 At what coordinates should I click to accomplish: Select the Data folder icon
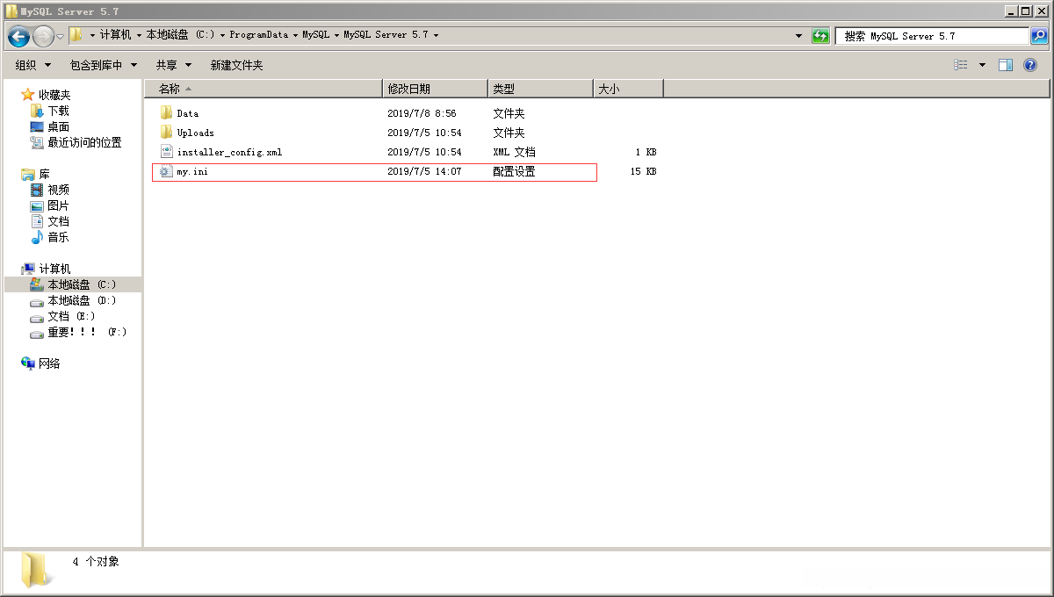click(167, 112)
